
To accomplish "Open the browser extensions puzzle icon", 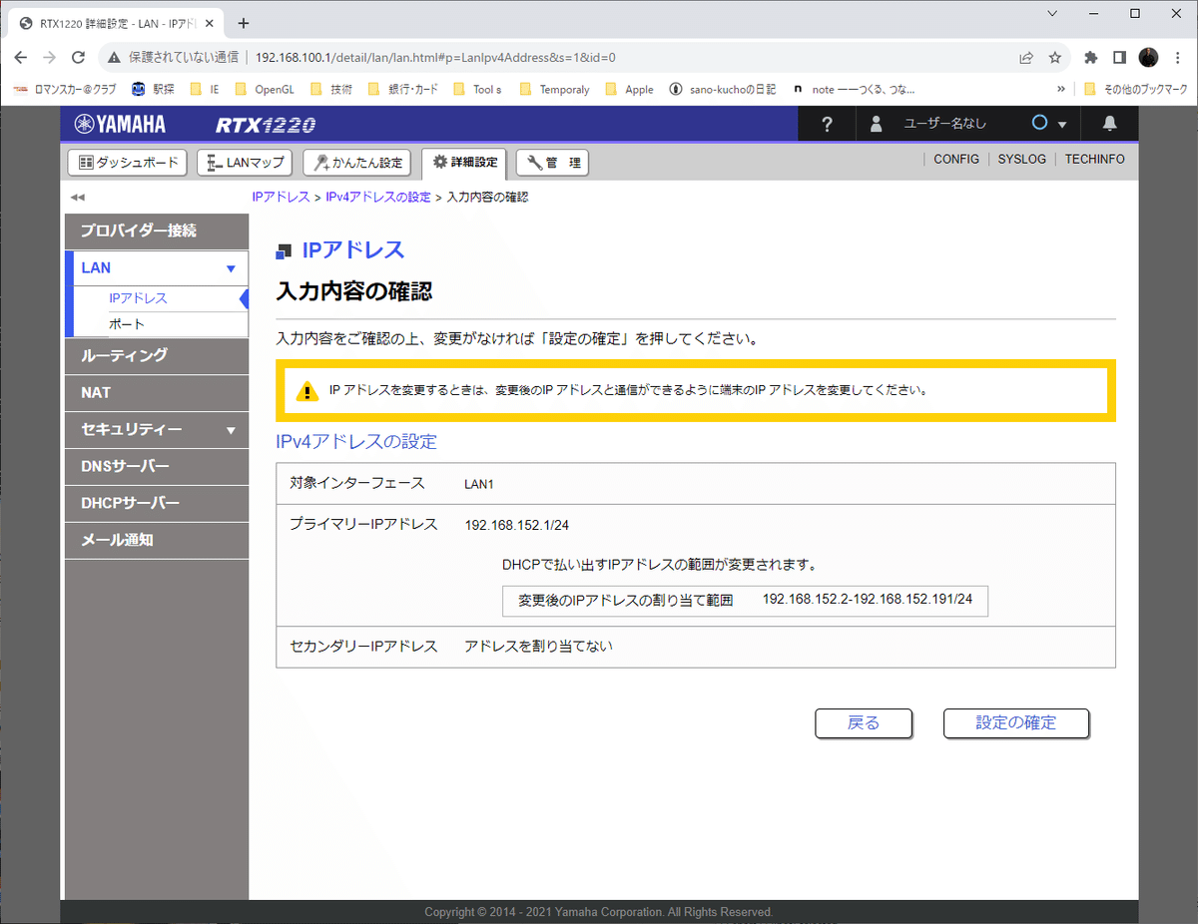I will pyautogui.click(x=1091, y=57).
